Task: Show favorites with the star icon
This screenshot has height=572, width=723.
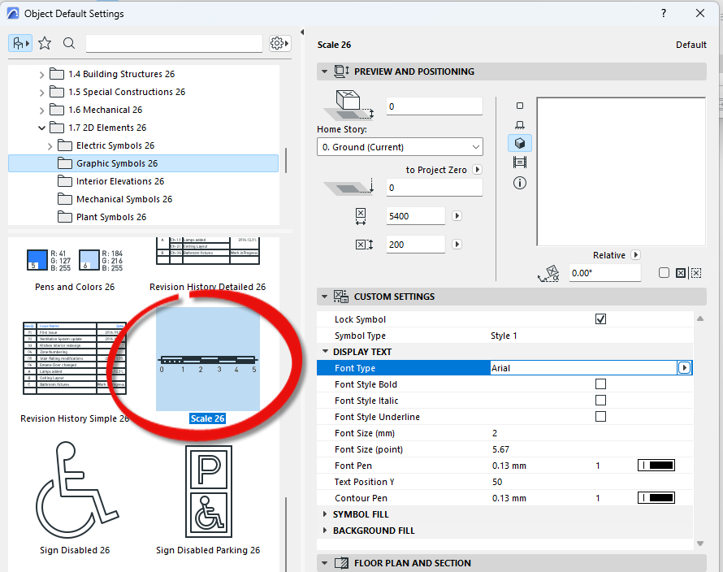Action: (45, 43)
